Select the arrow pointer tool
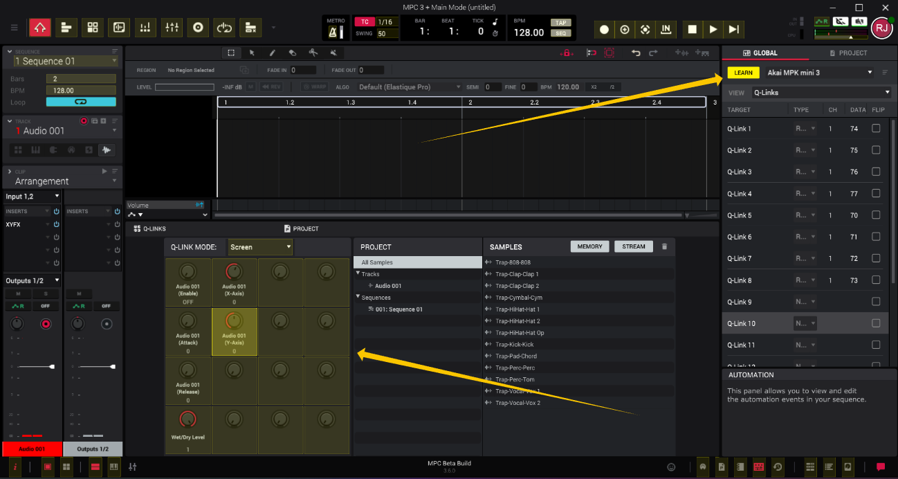 [252, 53]
